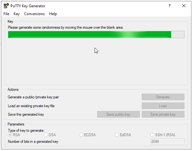
Task: Click the blank randomness area under the progress bar
Action: pos(95,63)
